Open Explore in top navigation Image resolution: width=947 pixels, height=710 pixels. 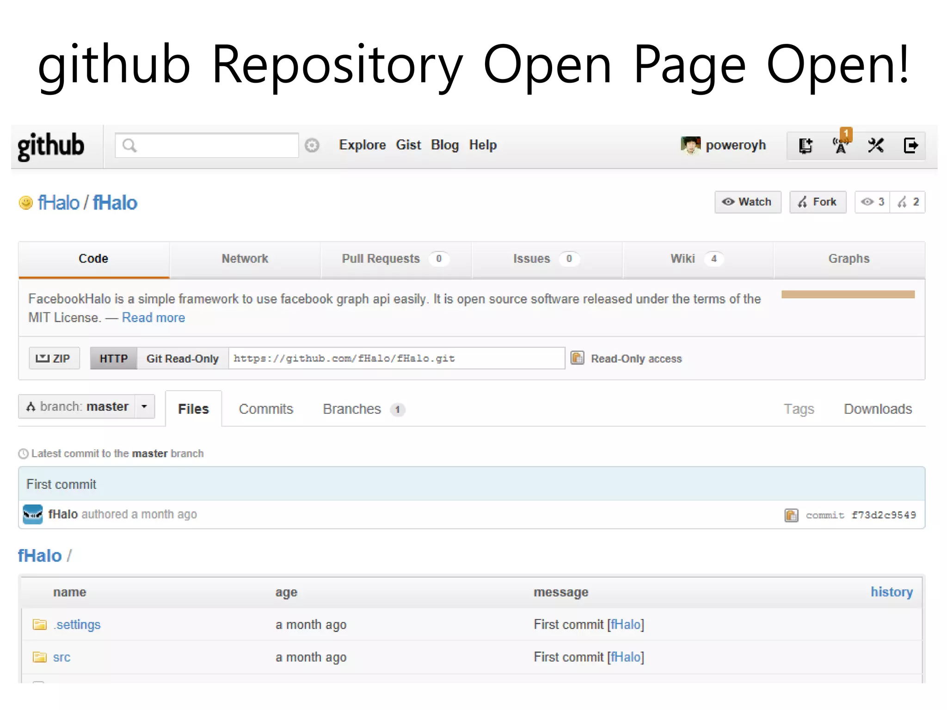pyautogui.click(x=363, y=145)
